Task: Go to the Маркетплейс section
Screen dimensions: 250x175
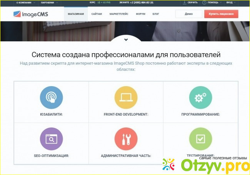Action: click(x=118, y=14)
